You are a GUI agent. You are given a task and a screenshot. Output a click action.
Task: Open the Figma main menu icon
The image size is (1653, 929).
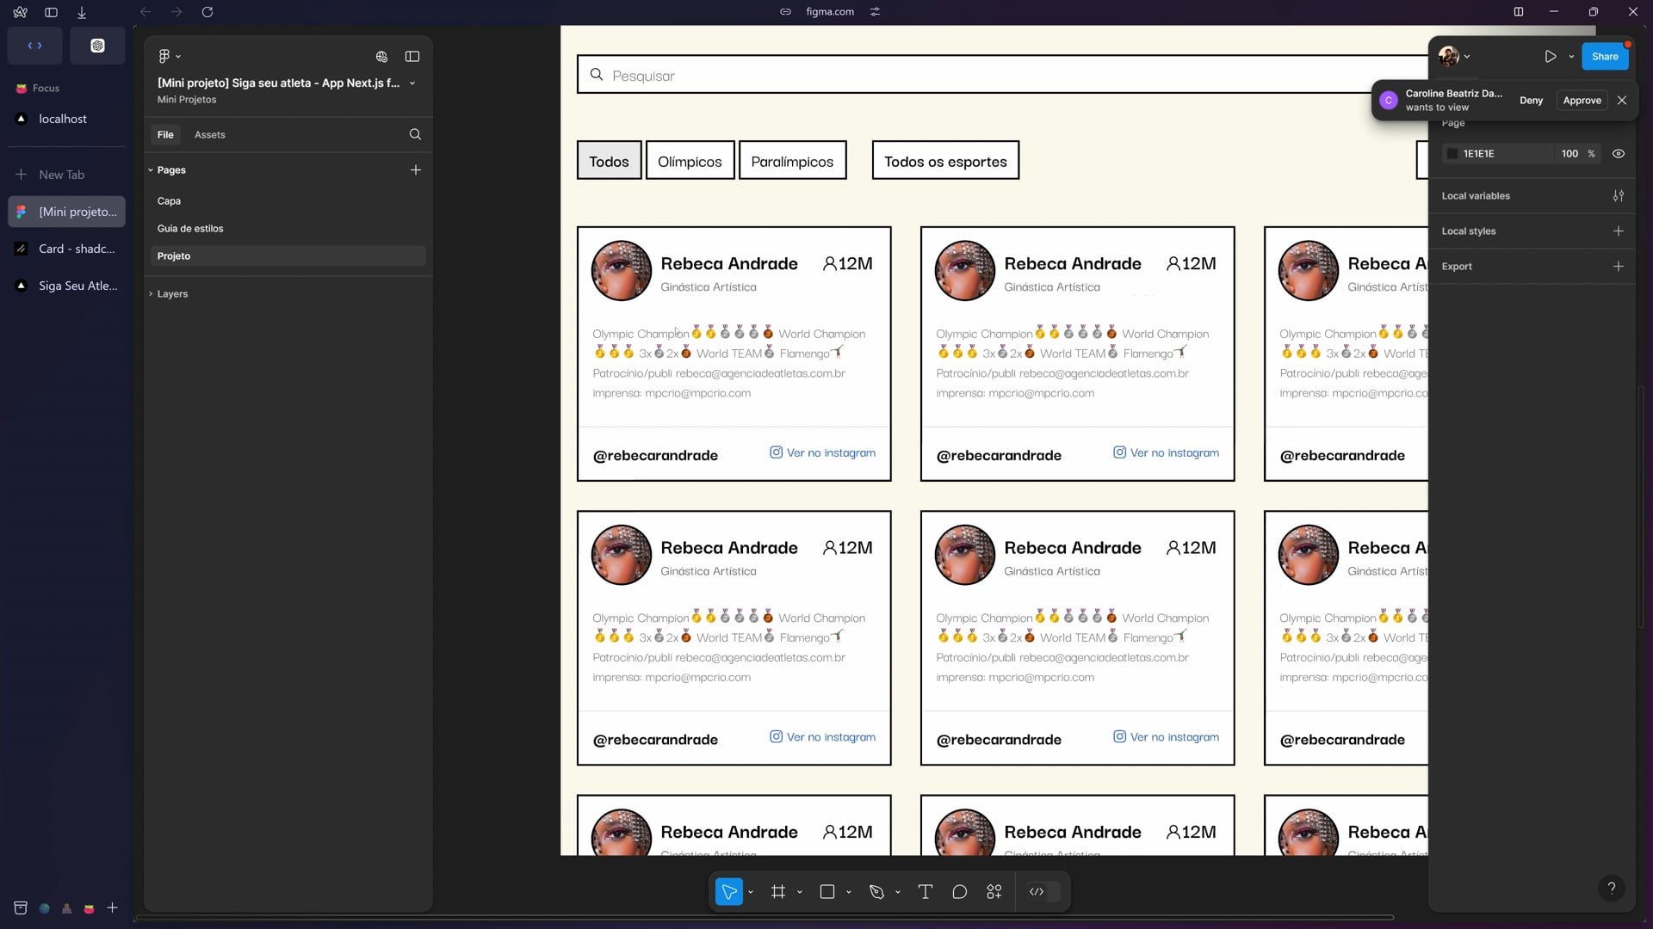(164, 57)
